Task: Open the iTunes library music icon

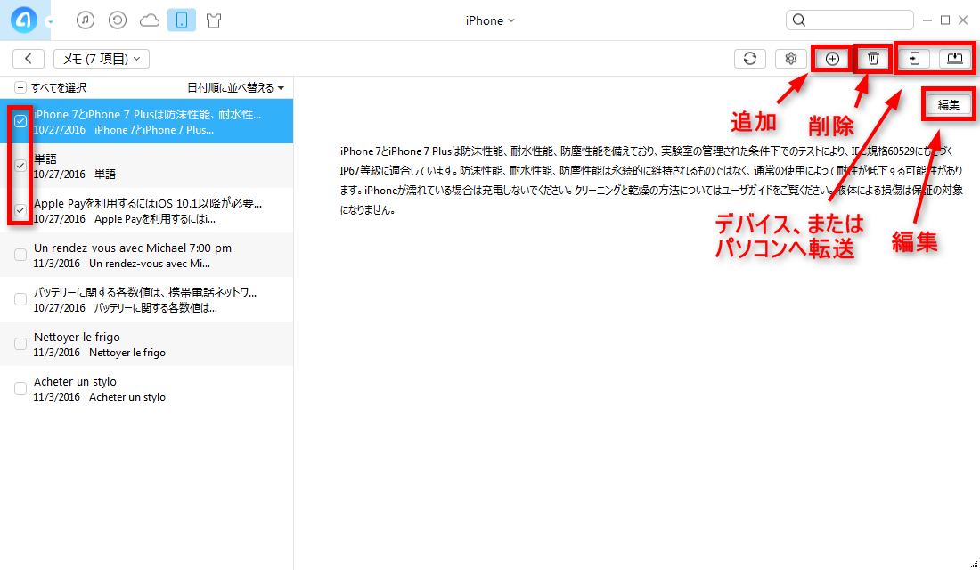Action: (86, 20)
